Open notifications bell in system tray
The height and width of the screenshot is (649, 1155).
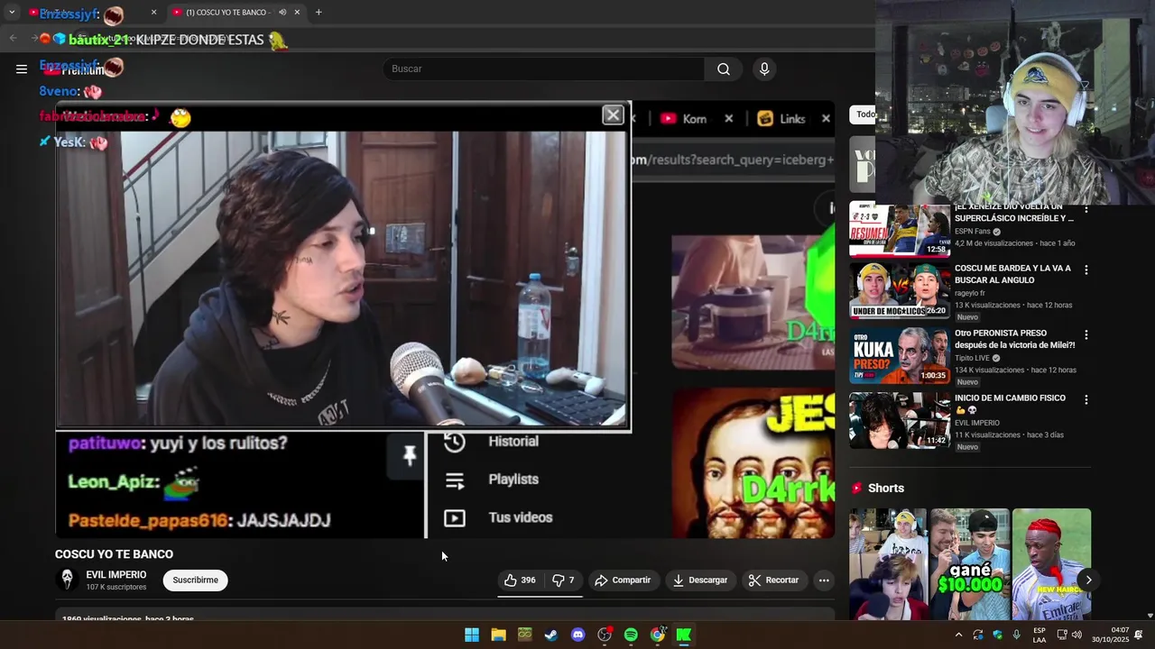point(1139,635)
